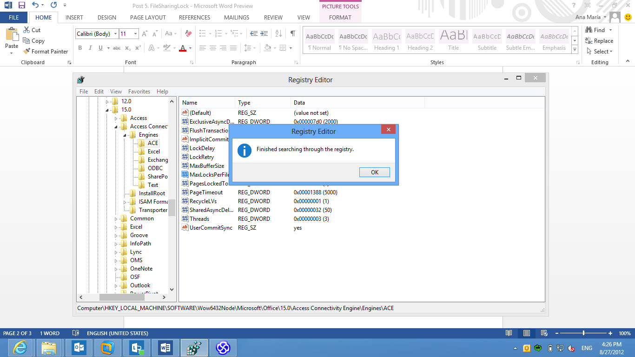Screen dimensions: 635x357
Task: Open Registry Editor Favorites menu
Action: point(139,92)
